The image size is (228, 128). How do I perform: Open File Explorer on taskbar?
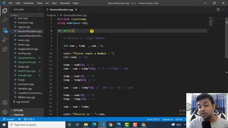pos(86,125)
